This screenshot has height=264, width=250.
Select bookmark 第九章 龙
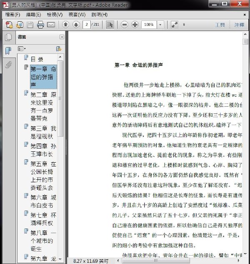(x=43, y=259)
